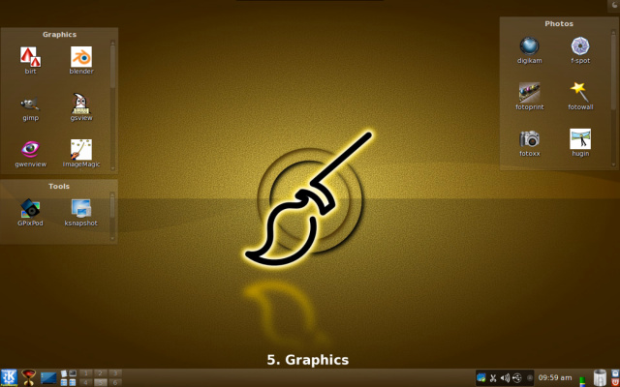Open the gimp icon

coord(30,104)
